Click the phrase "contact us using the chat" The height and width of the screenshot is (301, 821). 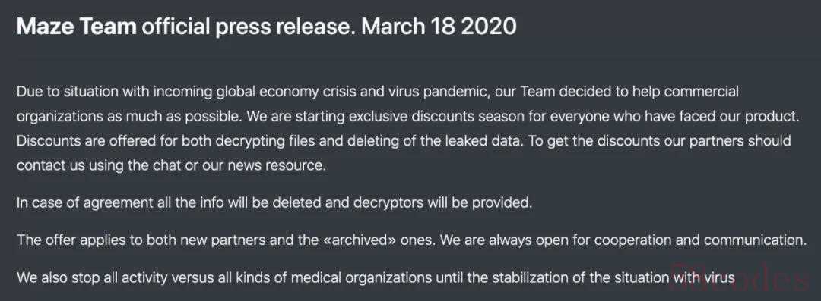98,165
